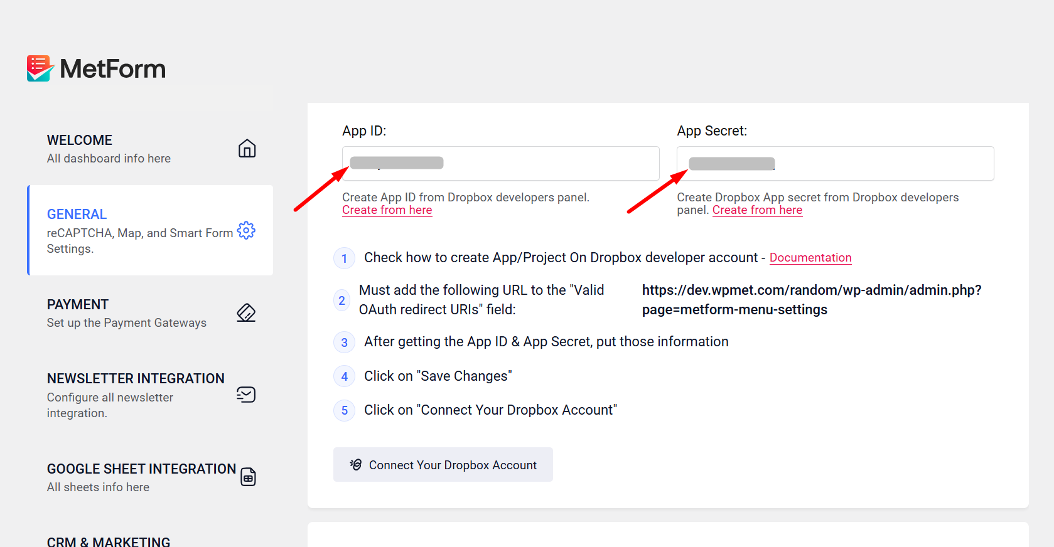Click the MetForm title text

[x=113, y=69]
